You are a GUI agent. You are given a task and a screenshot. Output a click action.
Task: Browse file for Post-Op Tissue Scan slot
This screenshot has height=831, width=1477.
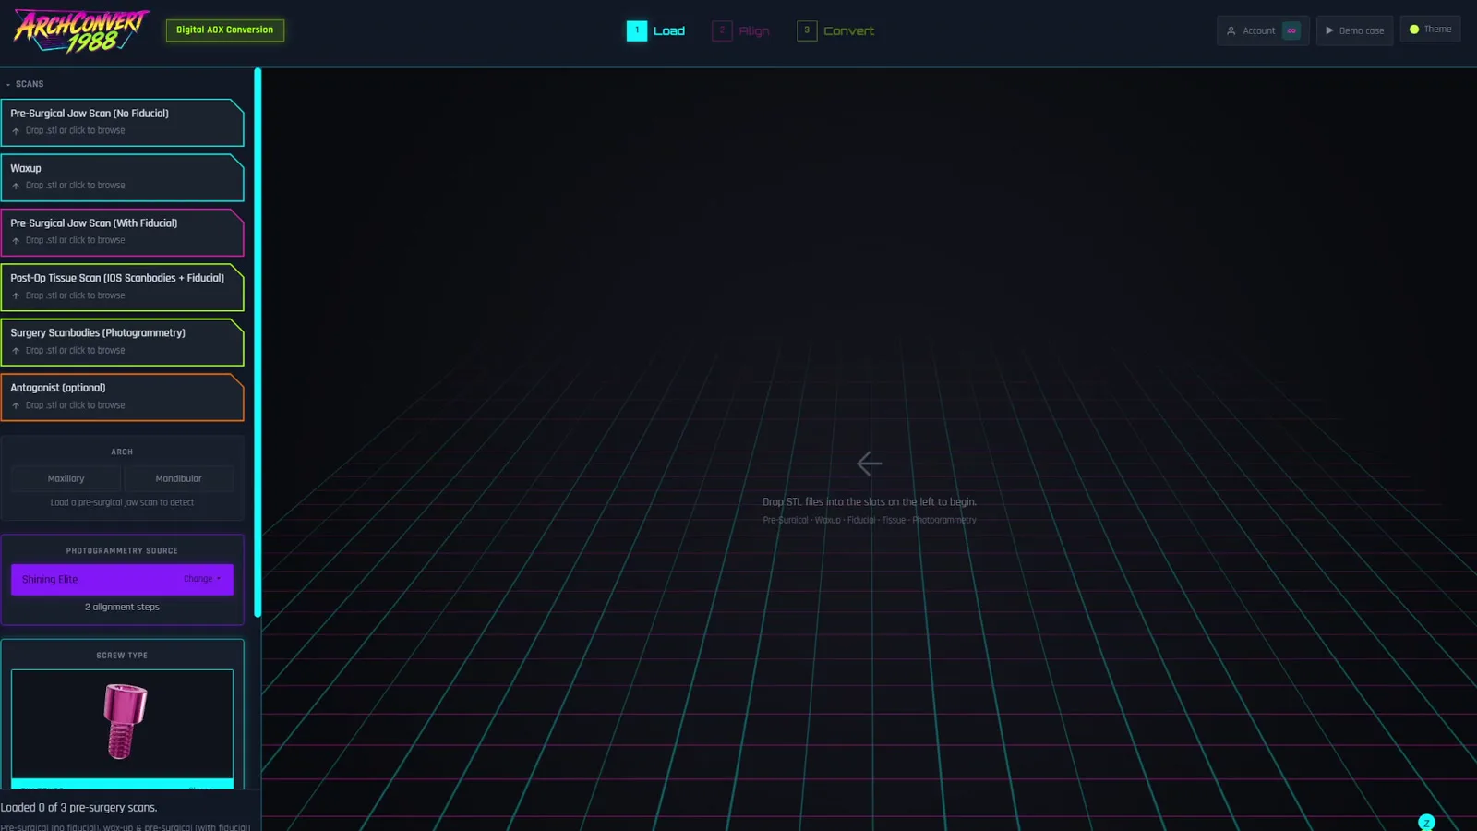122,287
